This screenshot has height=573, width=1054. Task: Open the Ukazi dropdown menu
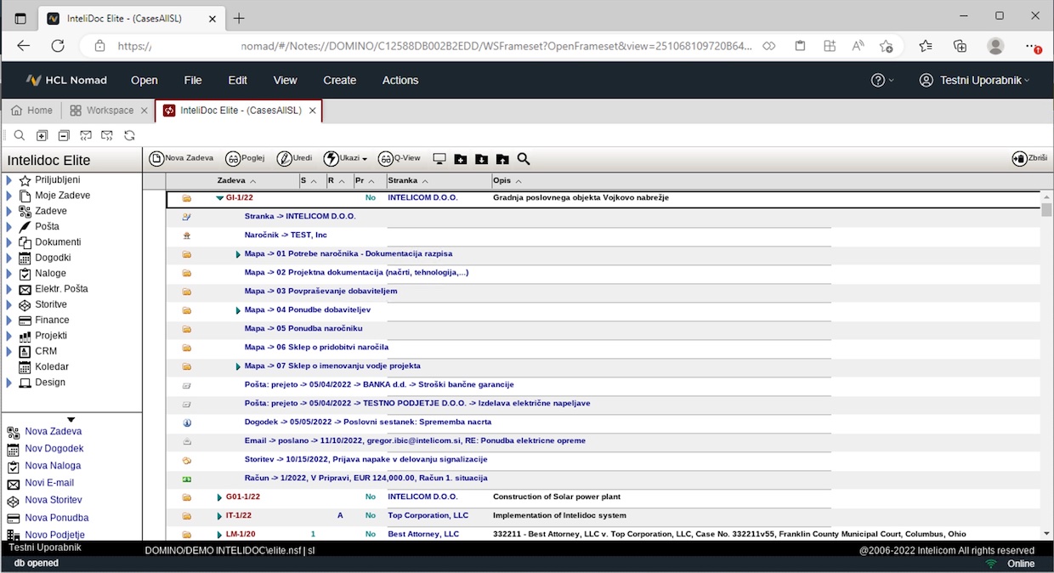pos(345,158)
